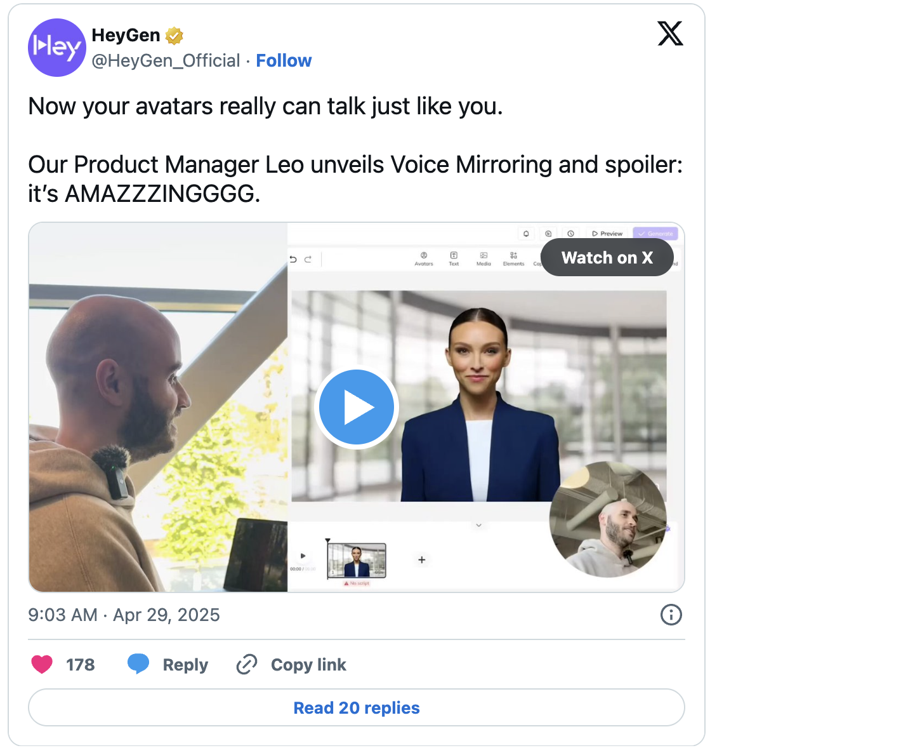
Task: Click the gold verified badge
Action: coord(174,36)
